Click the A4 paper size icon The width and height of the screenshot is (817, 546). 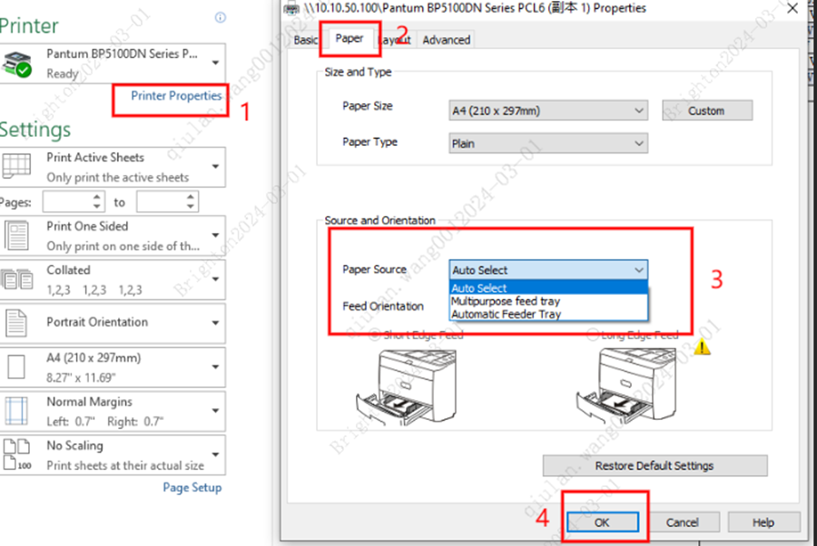tap(16, 367)
